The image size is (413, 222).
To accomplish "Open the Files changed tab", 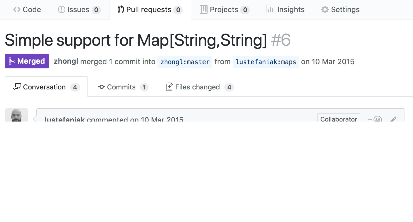I will (x=197, y=87).
